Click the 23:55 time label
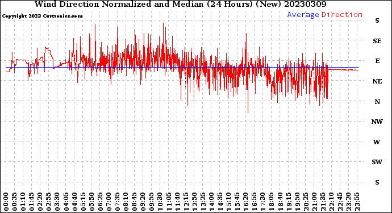Viewport: 392px width, 213px height. point(357,202)
